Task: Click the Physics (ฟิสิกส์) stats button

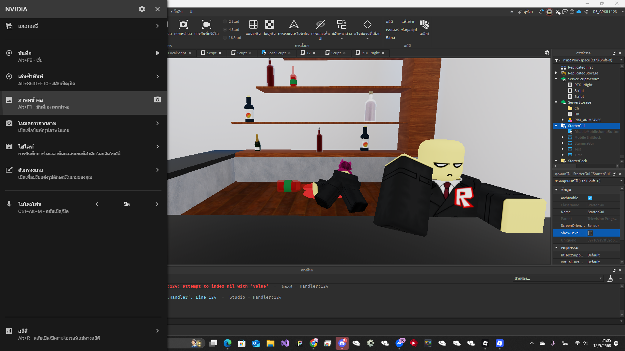Action: 391,38
